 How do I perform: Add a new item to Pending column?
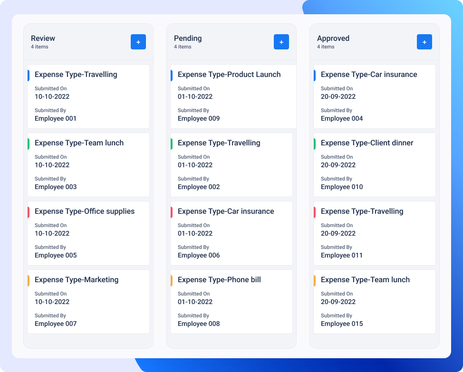pyautogui.click(x=281, y=42)
